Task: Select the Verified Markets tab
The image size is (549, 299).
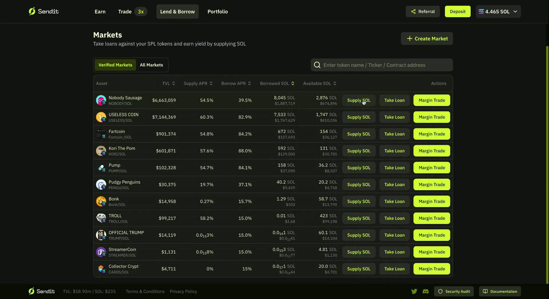Action: click(x=115, y=65)
